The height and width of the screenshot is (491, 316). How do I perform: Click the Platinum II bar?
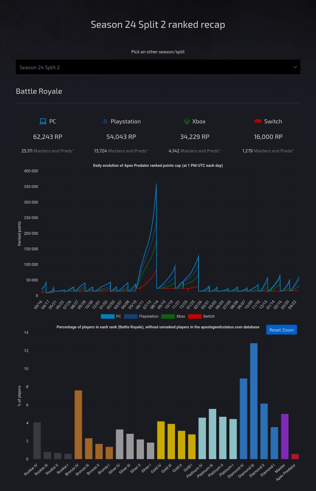coord(223,438)
